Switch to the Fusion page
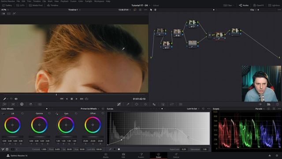The image size is (282, 159). [x=141, y=155]
